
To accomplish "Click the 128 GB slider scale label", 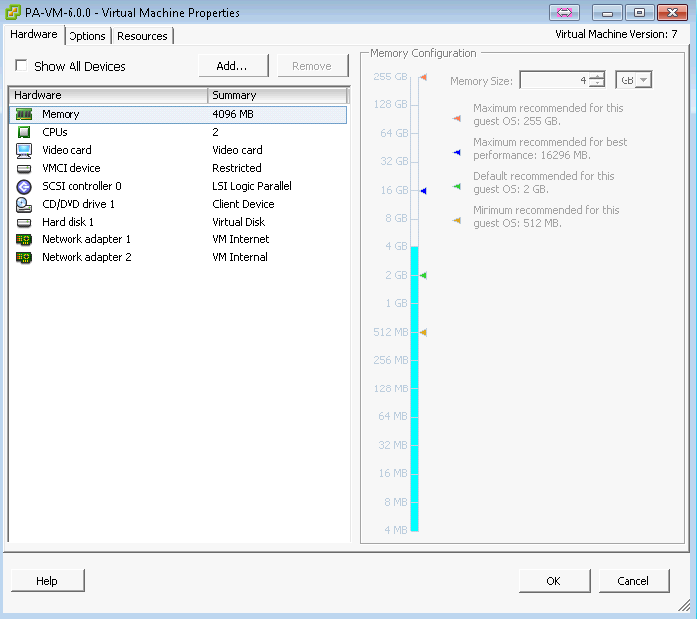I will pyautogui.click(x=390, y=105).
